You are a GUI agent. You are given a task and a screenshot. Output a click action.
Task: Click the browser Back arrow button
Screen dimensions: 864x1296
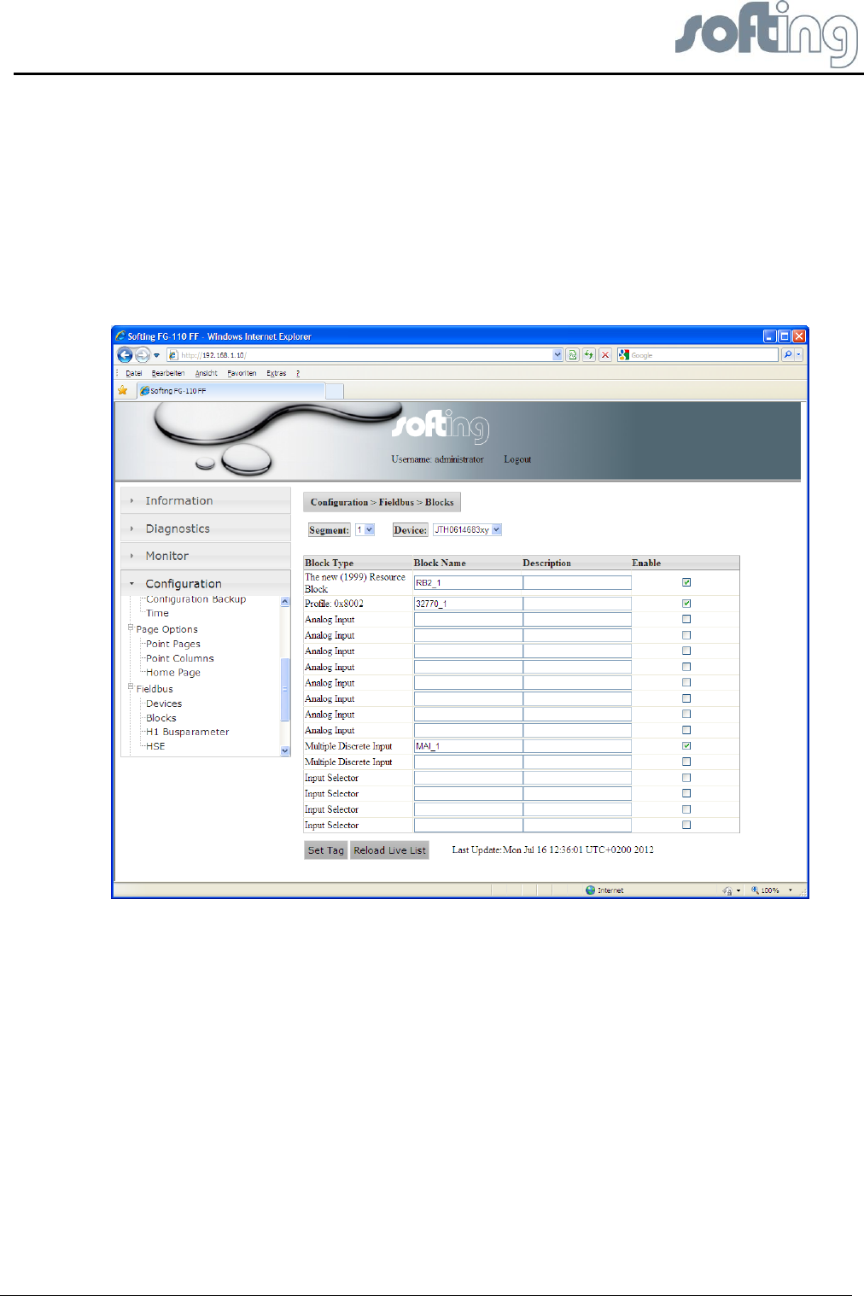(x=125, y=355)
